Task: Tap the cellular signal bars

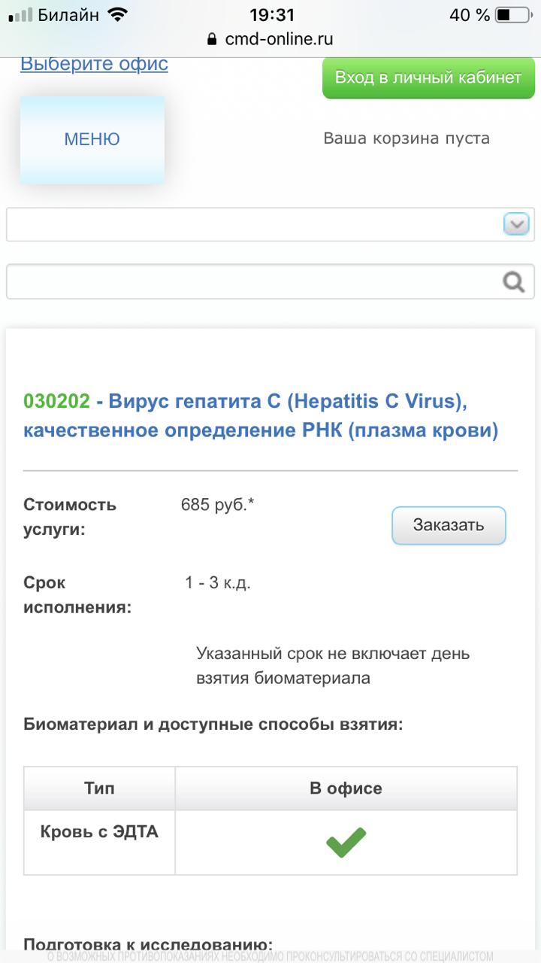Action: [20, 15]
